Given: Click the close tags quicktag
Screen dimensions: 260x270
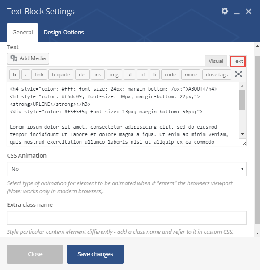Looking at the screenshot, I should pyautogui.click(x=217, y=75).
